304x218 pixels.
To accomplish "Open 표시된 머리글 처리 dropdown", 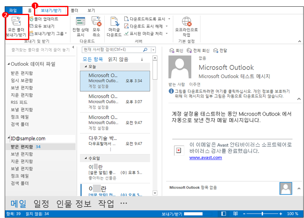I will tap(166, 33).
